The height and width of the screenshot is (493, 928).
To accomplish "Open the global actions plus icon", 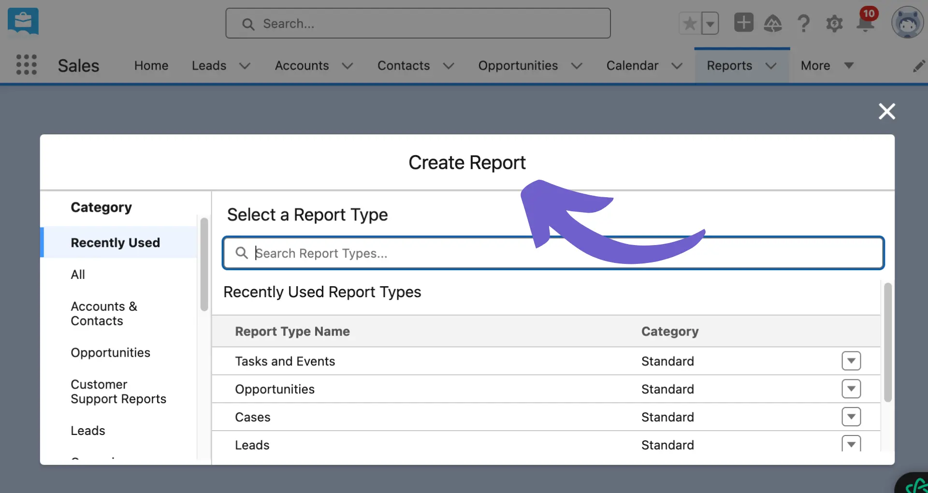I will 743,23.
